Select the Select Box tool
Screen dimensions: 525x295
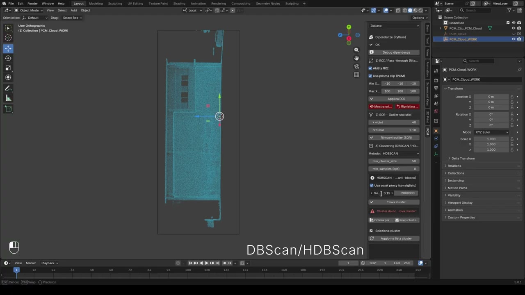click(8, 28)
